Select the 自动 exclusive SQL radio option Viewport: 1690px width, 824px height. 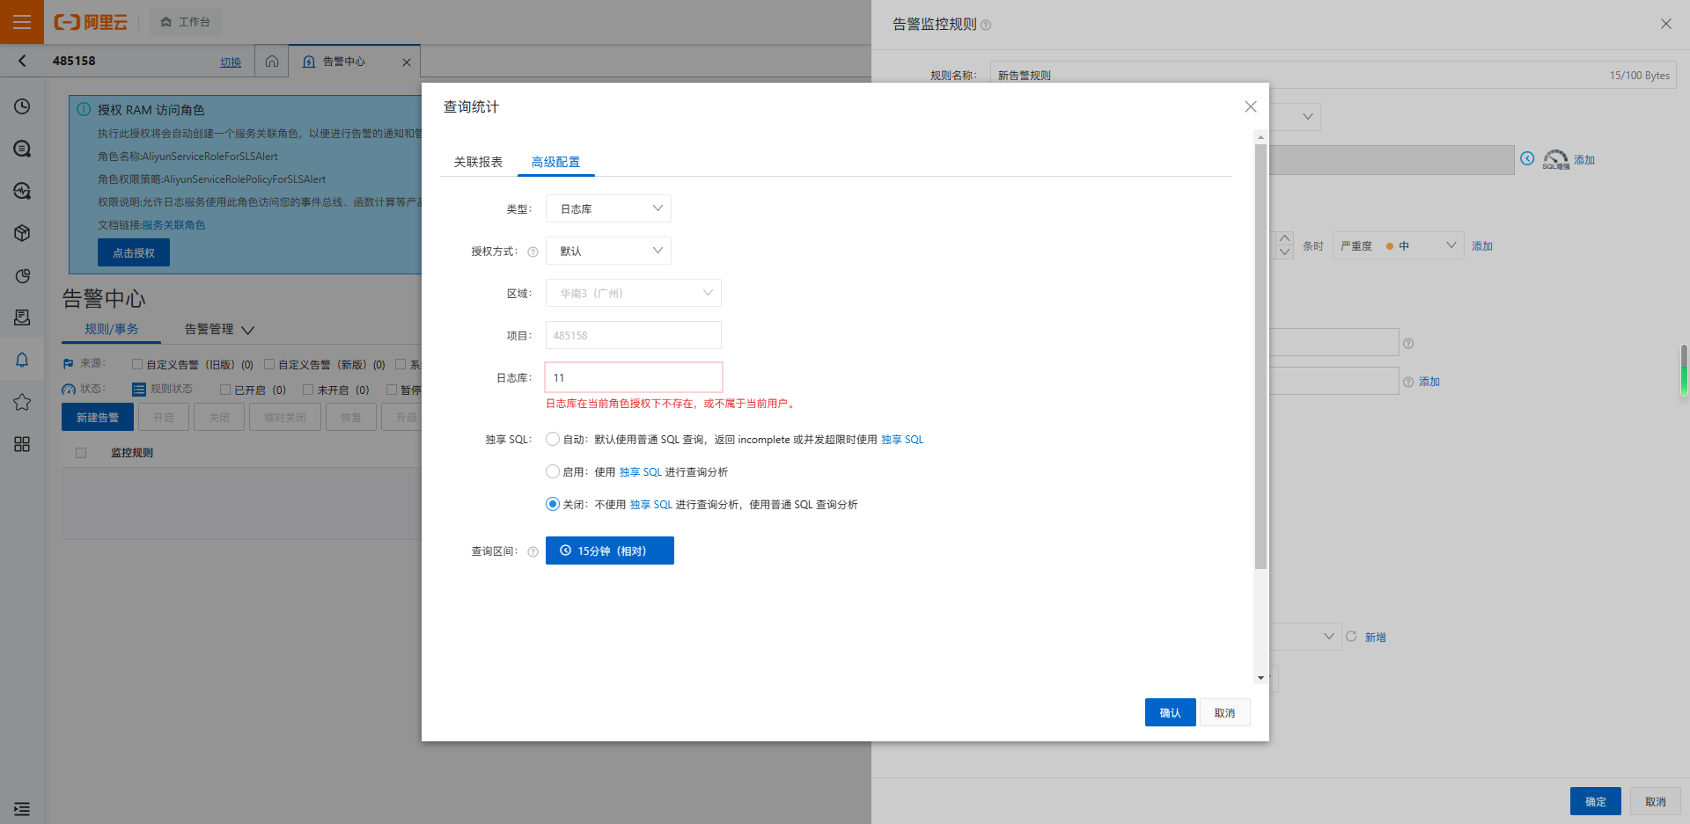(x=553, y=439)
